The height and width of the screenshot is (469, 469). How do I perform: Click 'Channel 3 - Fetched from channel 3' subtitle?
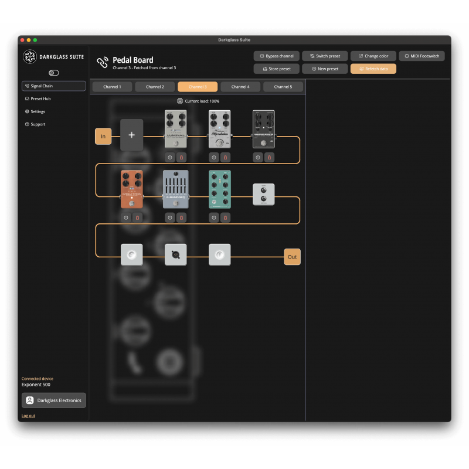(x=144, y=68)
